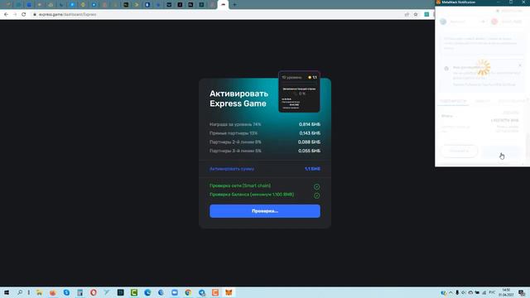Reload the express.game page
This screenshot has width=530, height=298.
coord(24,15)
